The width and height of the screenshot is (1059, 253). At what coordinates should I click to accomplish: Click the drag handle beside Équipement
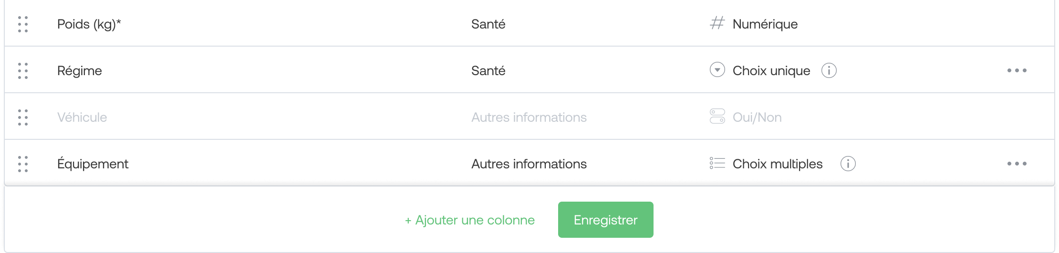23,164
